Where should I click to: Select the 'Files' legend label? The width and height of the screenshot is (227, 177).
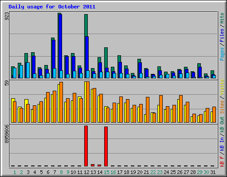[x=222, y=35]
